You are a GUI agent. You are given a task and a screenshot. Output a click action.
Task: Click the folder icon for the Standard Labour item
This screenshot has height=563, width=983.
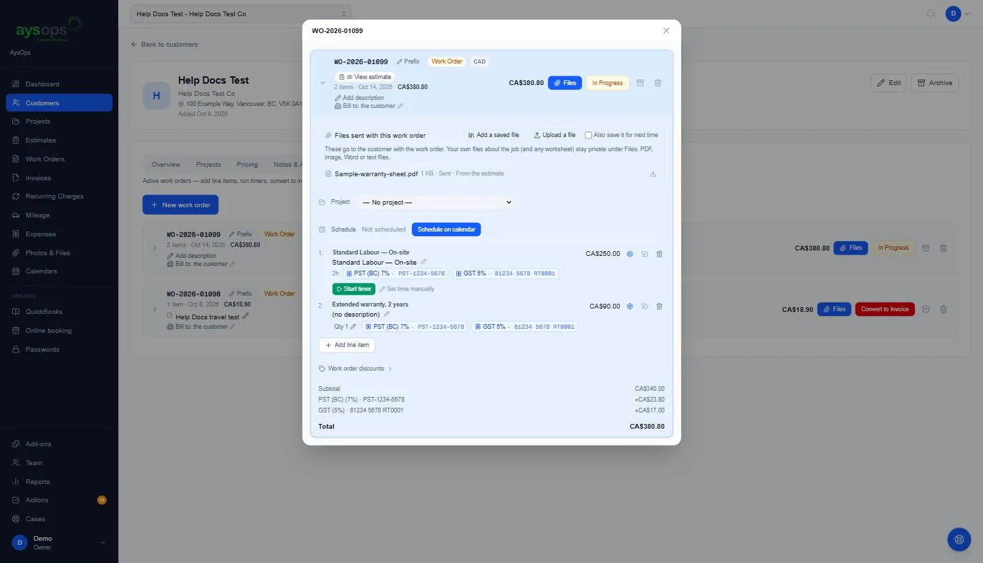click(645, 254)
